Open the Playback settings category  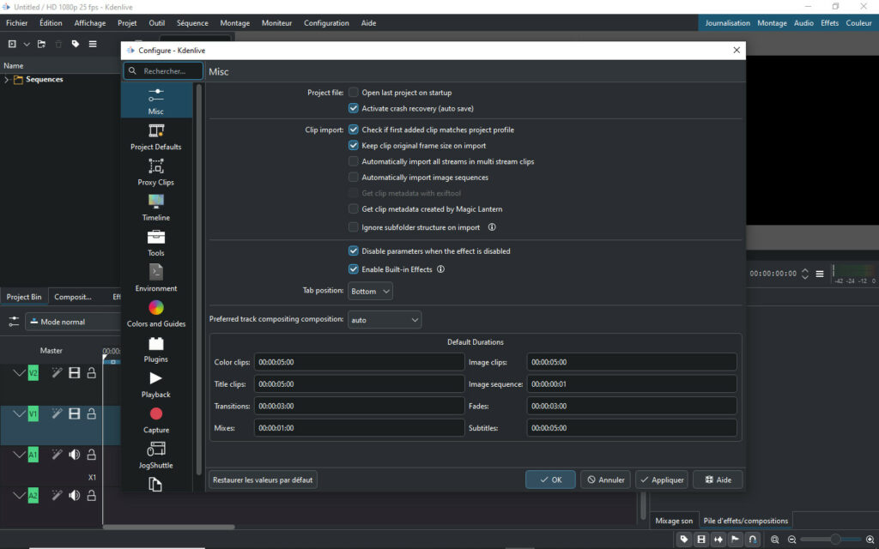click(156, 385)
